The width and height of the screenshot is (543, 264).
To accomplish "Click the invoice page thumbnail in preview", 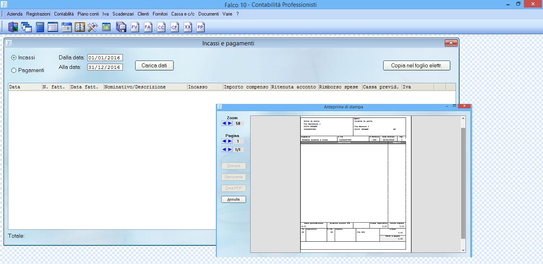I will coord(356,184).
